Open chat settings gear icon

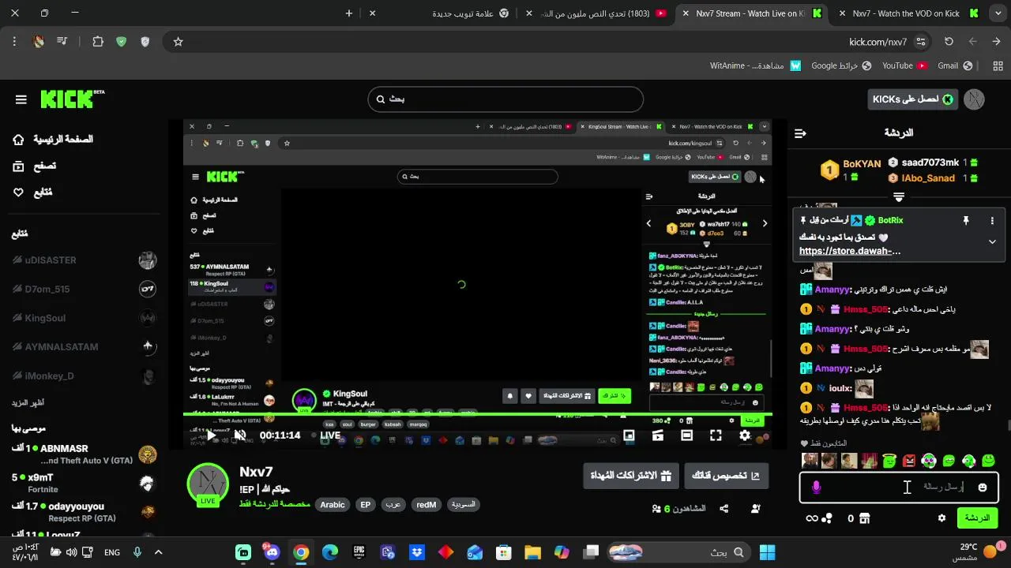pyautogui.click(x=941, y=518)
